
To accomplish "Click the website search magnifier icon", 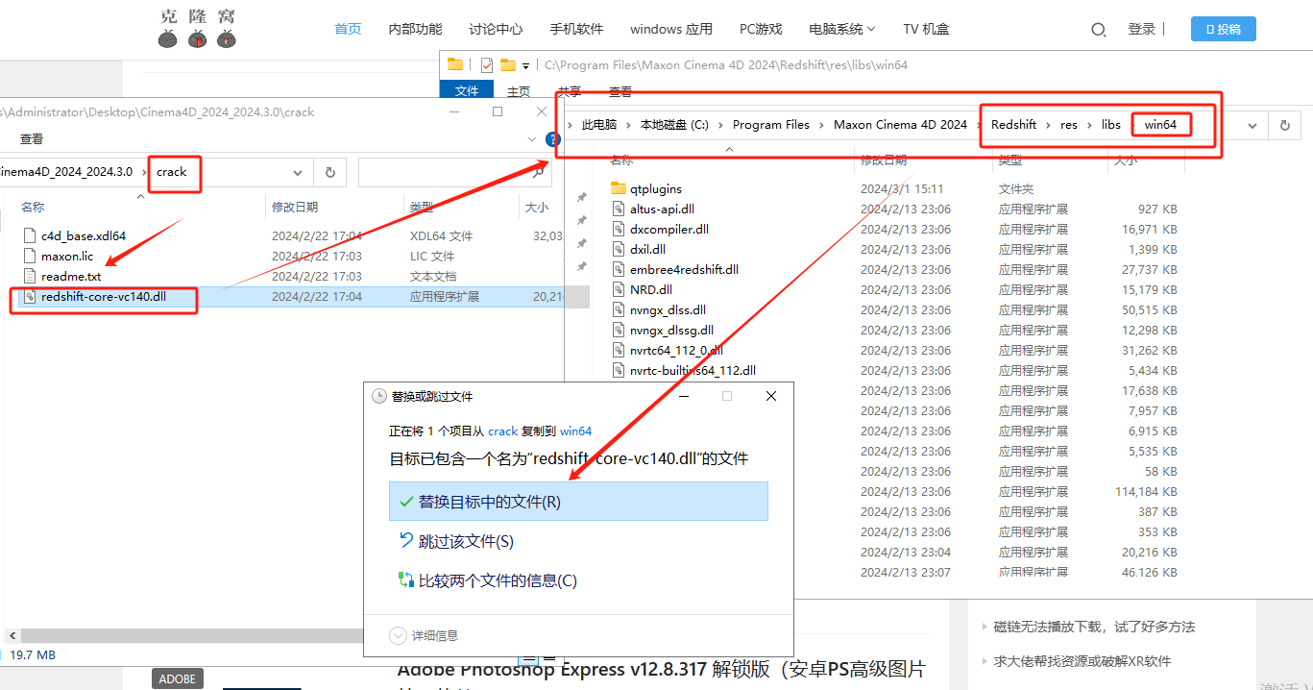I will point(1099,30).
